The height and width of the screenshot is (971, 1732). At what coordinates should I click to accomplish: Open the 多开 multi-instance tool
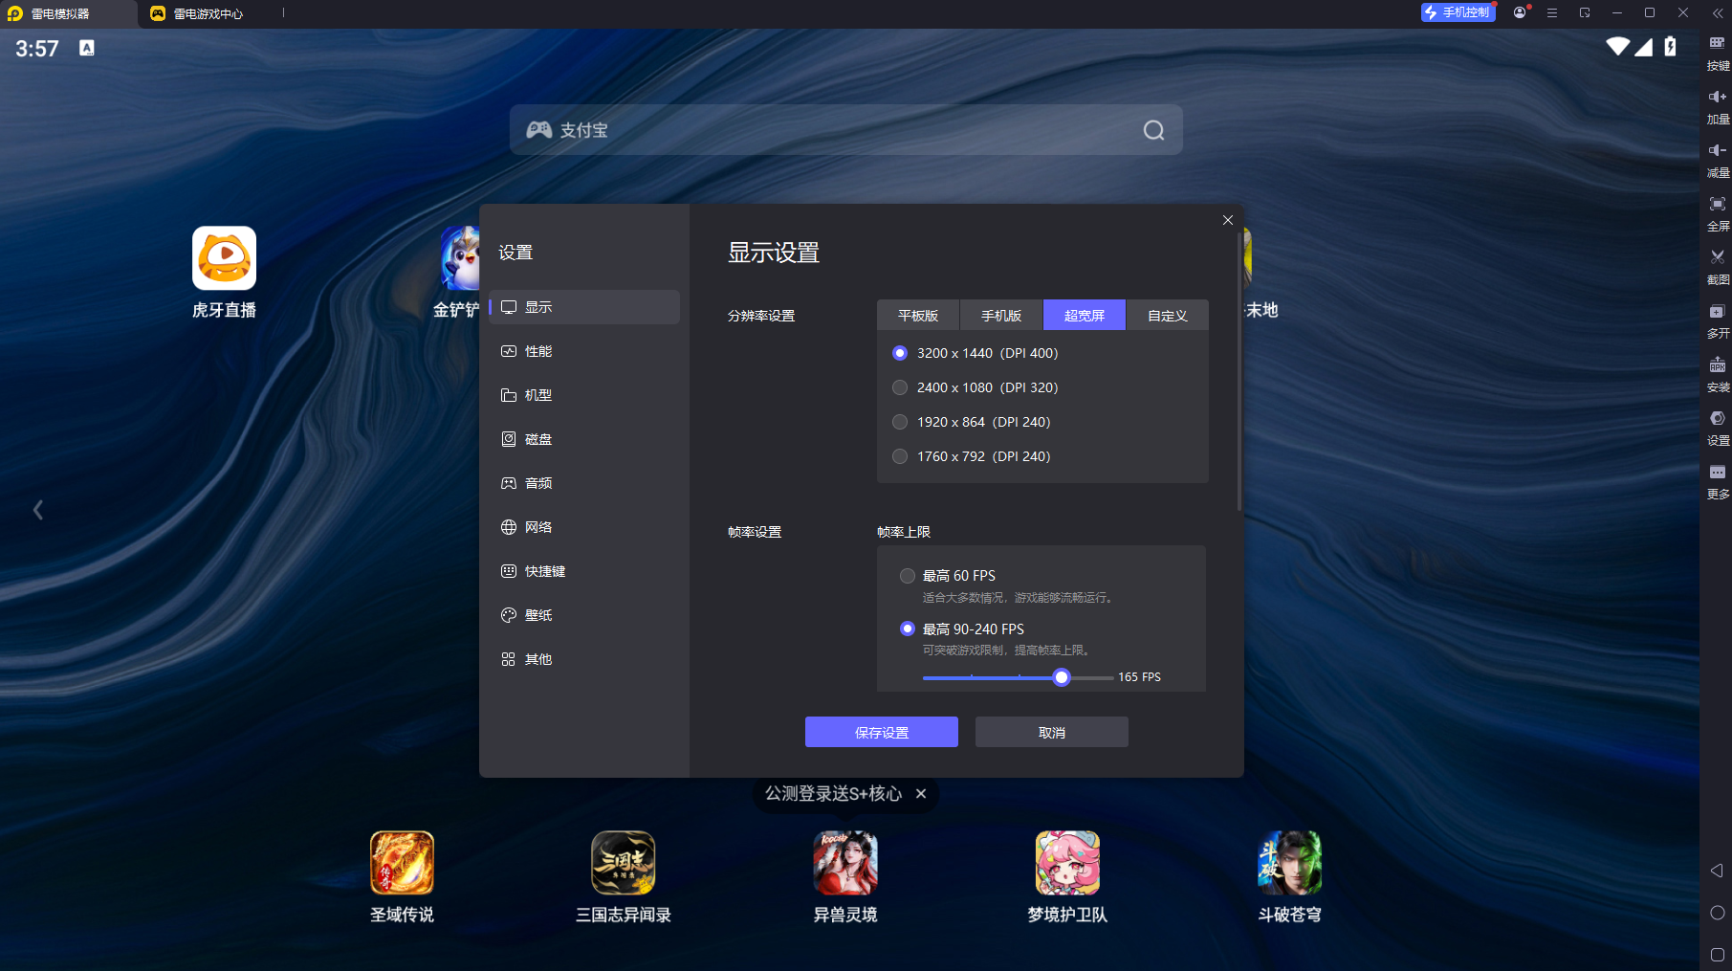[1718, 320]
